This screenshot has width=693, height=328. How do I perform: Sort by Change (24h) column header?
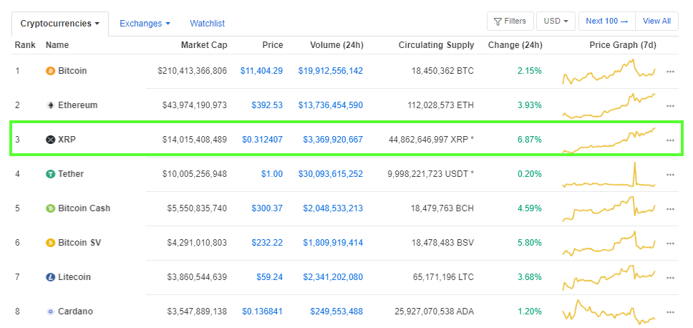pyautogui.click(x=515, y=45)
